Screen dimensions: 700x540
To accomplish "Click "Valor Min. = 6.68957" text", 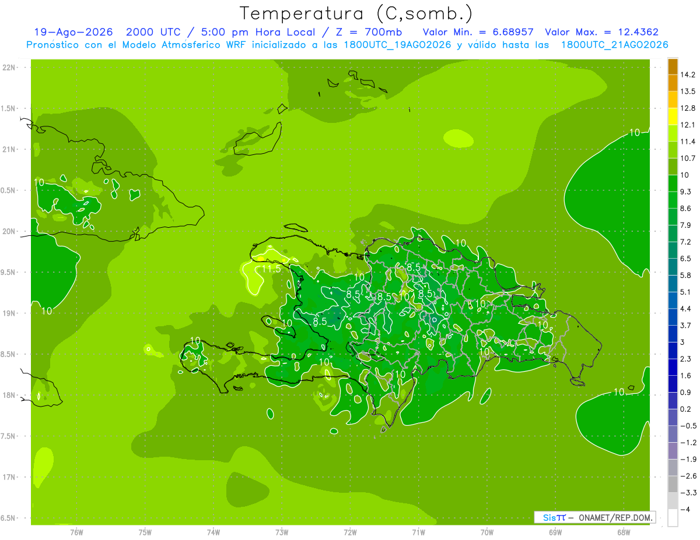I will [x=477, y=32].
